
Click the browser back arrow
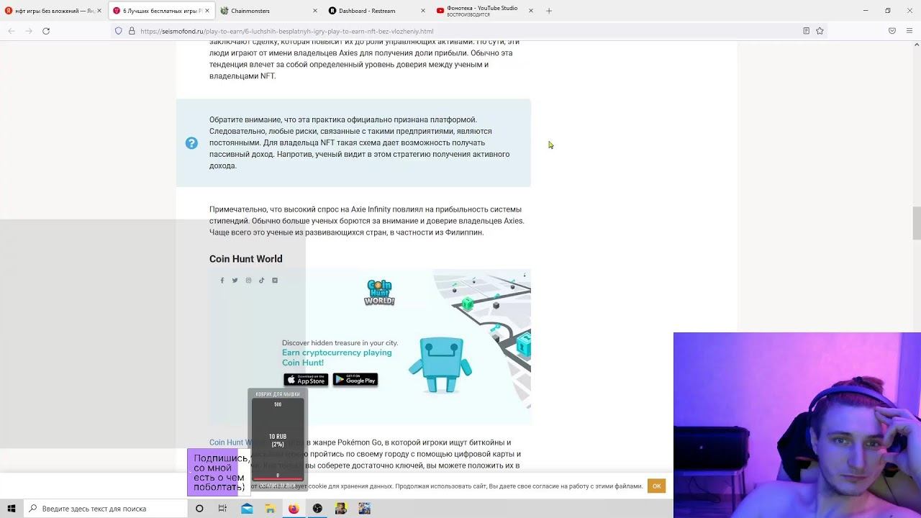click(x=12, y=31)
